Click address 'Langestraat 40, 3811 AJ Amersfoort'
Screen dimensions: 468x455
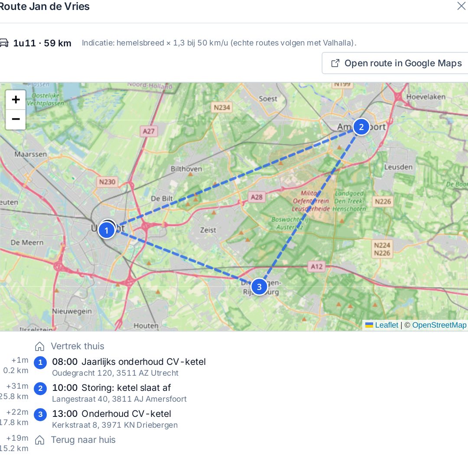pyautogui.click(x=120, y=399)
